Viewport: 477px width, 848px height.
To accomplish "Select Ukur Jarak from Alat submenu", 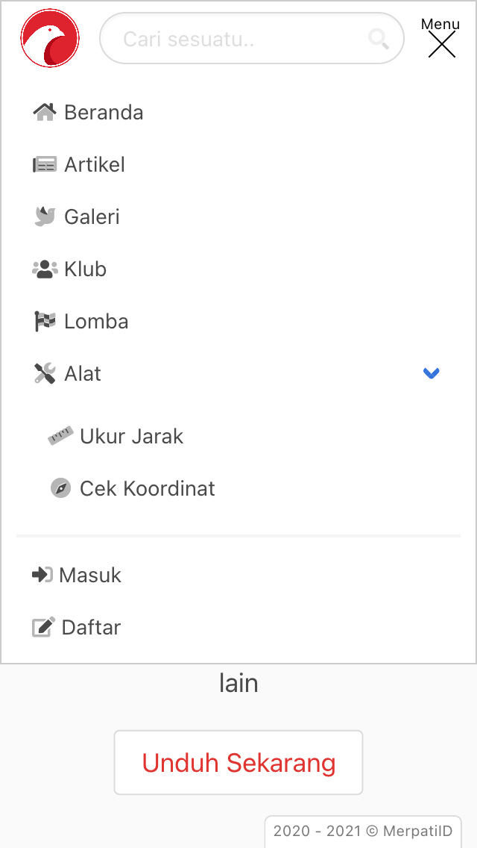I will [x=131, y=437].
